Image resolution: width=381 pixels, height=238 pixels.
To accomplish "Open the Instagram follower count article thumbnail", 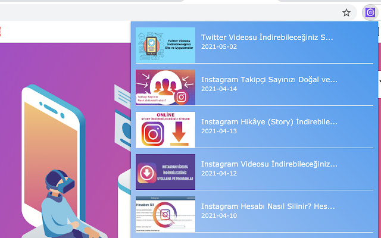I will point(165,87).
